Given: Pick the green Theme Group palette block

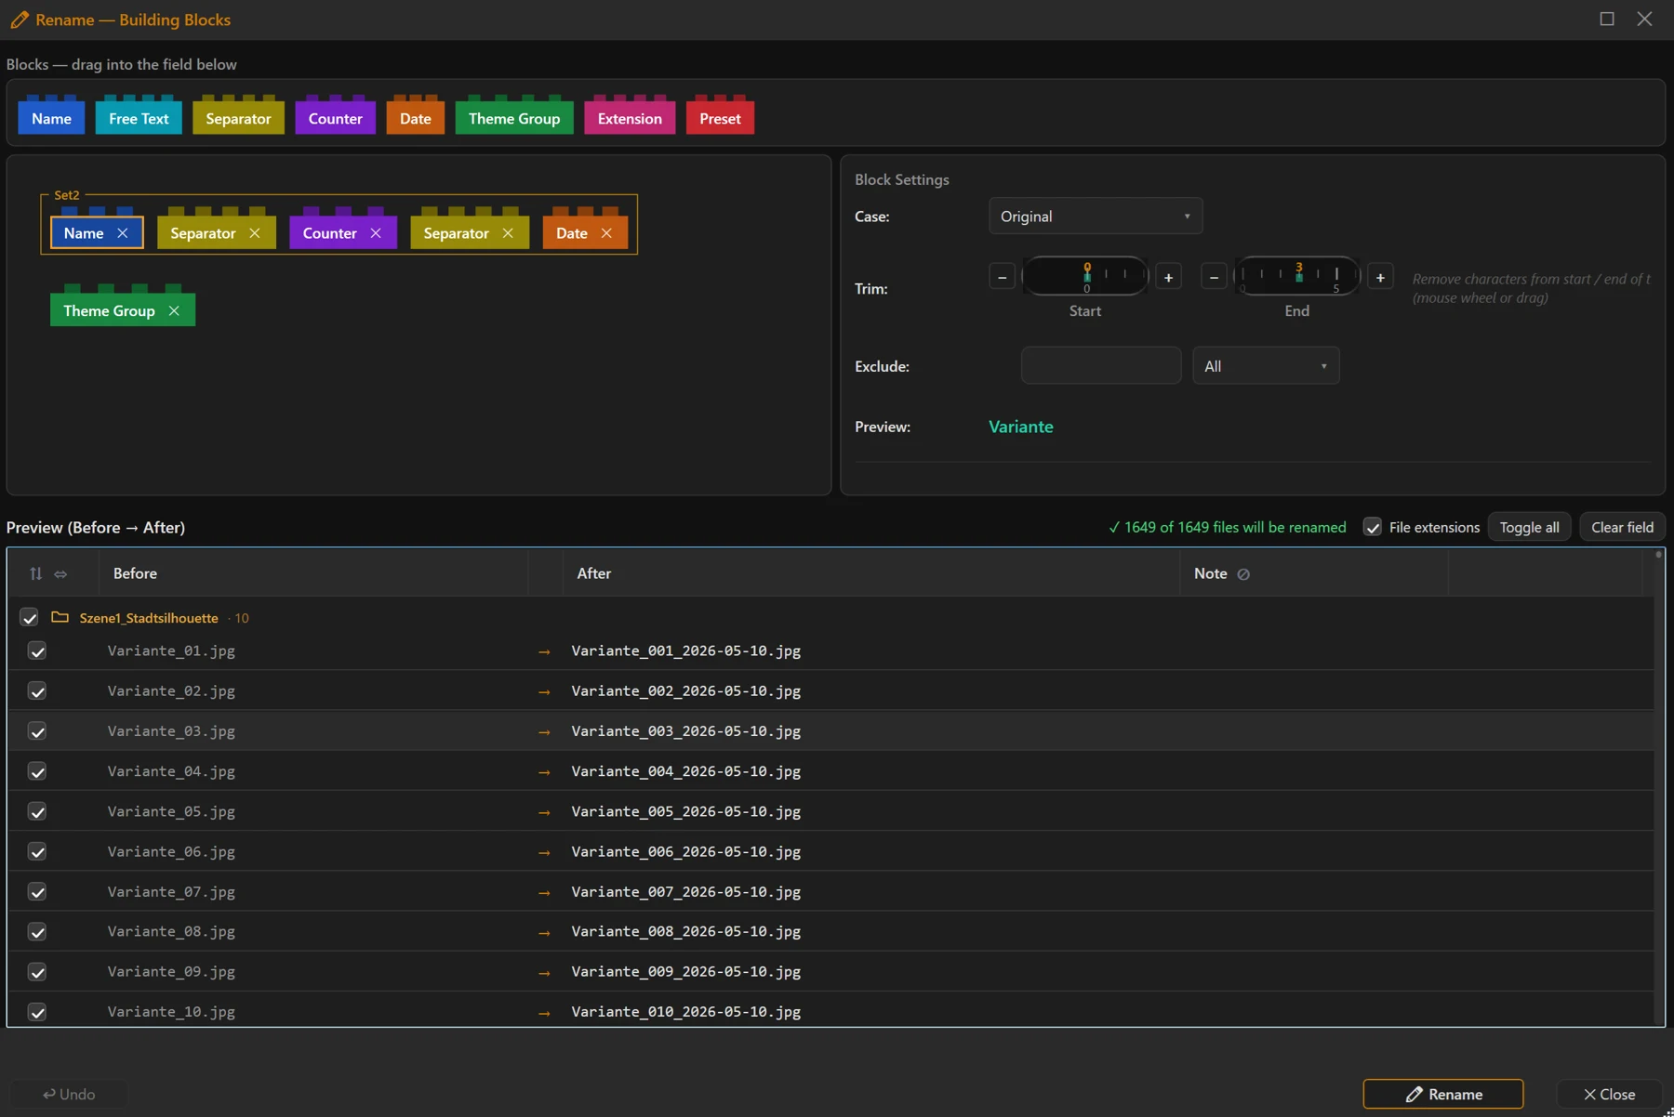Looking at the screenshot, I should tap(514, 118).
